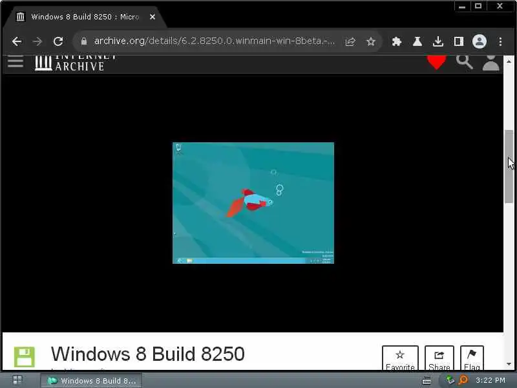Open Internet Archive search magnifier

pyautogui.click(x=464, y=61)
